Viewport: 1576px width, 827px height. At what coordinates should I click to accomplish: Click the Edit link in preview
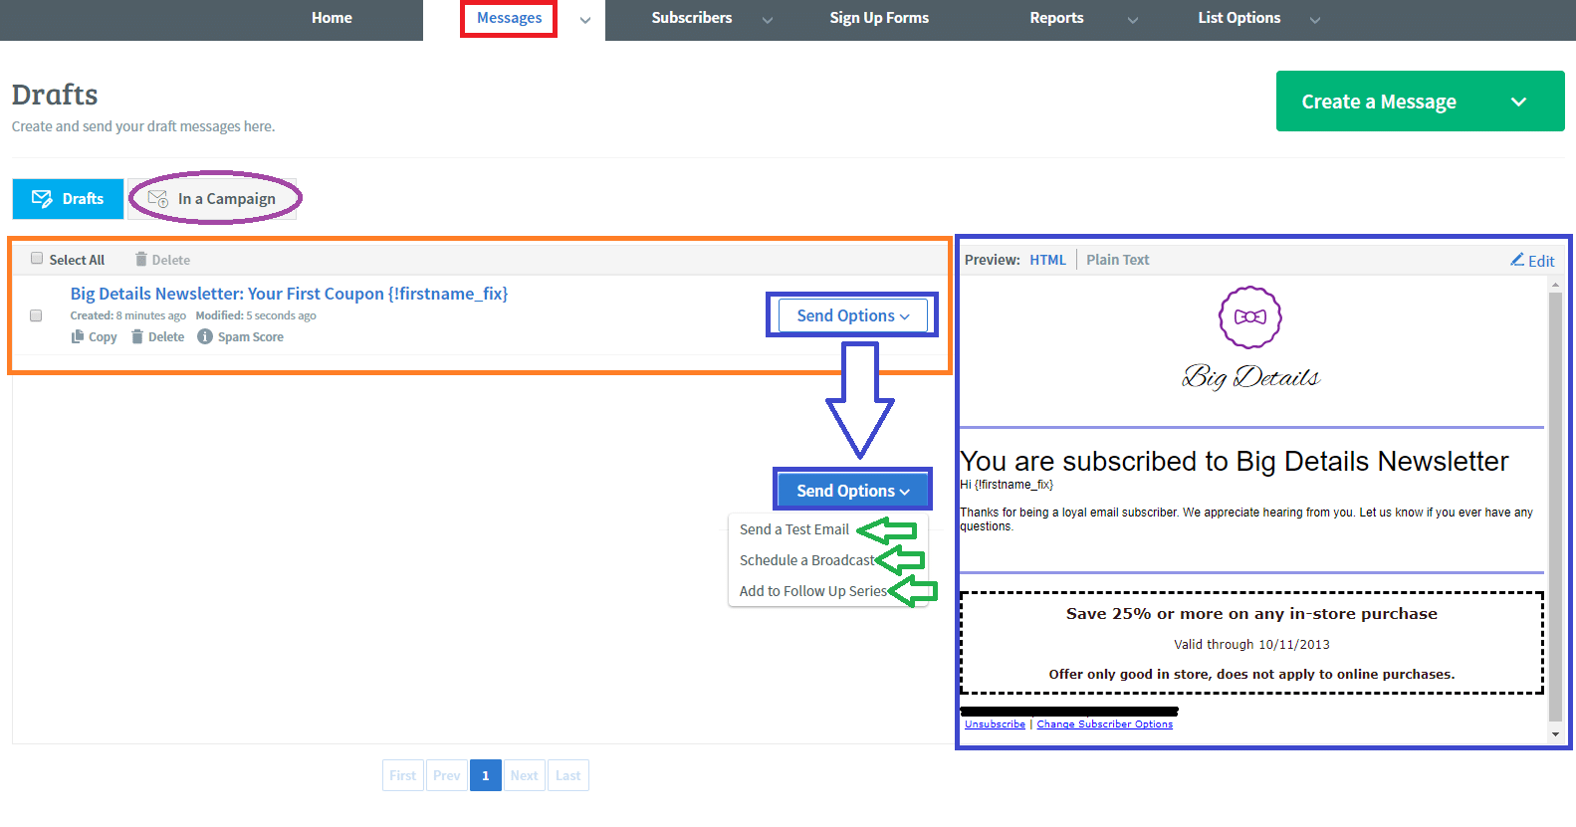coord(1541,261)
